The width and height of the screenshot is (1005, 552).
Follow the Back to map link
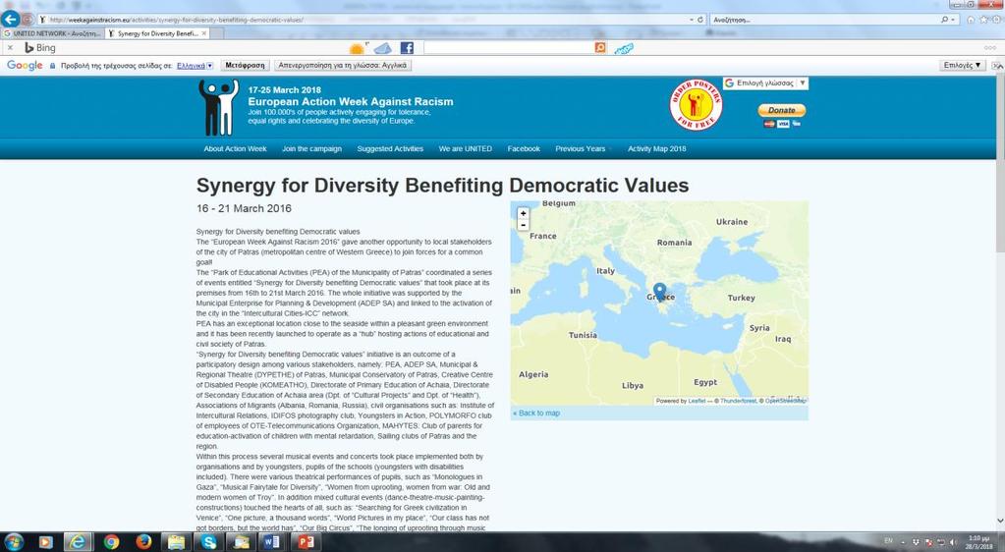coord(536,413)
